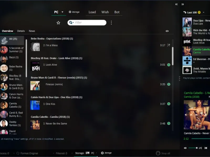Select Calvin Harris & Dua Lipa artist entry

tap(12, 96)
